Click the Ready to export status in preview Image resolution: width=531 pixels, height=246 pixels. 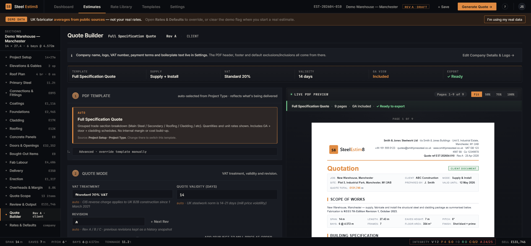click(391, 106)
